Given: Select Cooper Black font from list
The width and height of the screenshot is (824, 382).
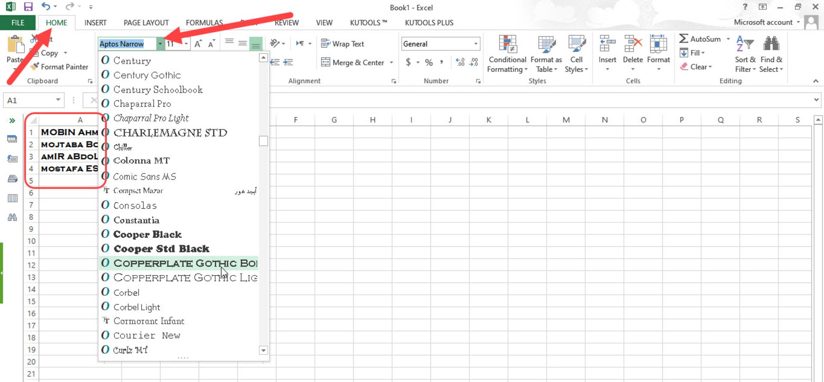Looking at the screenshot, I should point(179,234).
